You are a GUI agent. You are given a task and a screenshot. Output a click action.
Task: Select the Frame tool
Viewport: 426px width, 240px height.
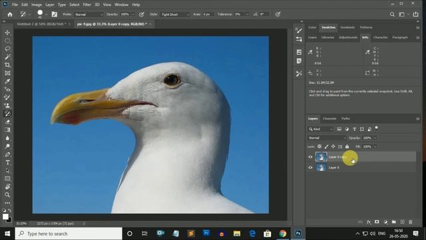tap(7, 73)
